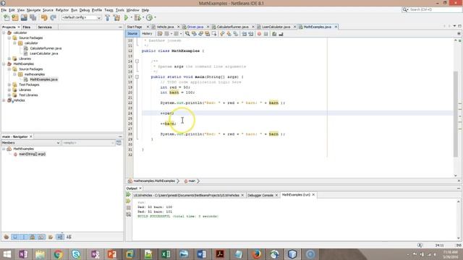This screenshot has height=260, width=463.
Task: Click the History view button
Action: pos(147,34)
